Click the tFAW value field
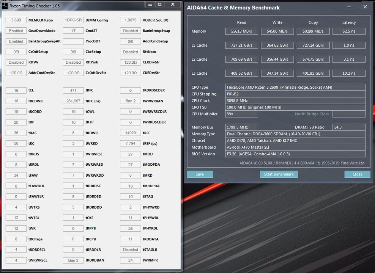This screenshot has height=273, width=375. (16, 175)
